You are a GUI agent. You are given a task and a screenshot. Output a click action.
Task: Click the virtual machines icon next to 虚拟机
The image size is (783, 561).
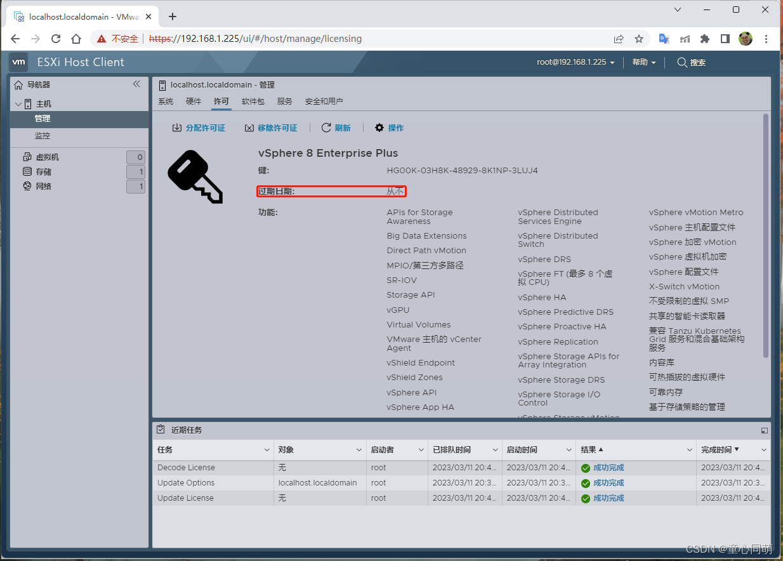pyautogui.click(x=27, y=157)
